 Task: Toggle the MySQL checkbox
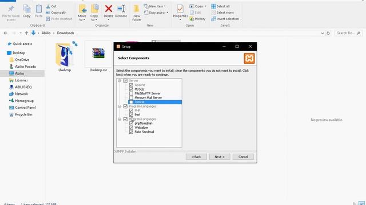131,89
